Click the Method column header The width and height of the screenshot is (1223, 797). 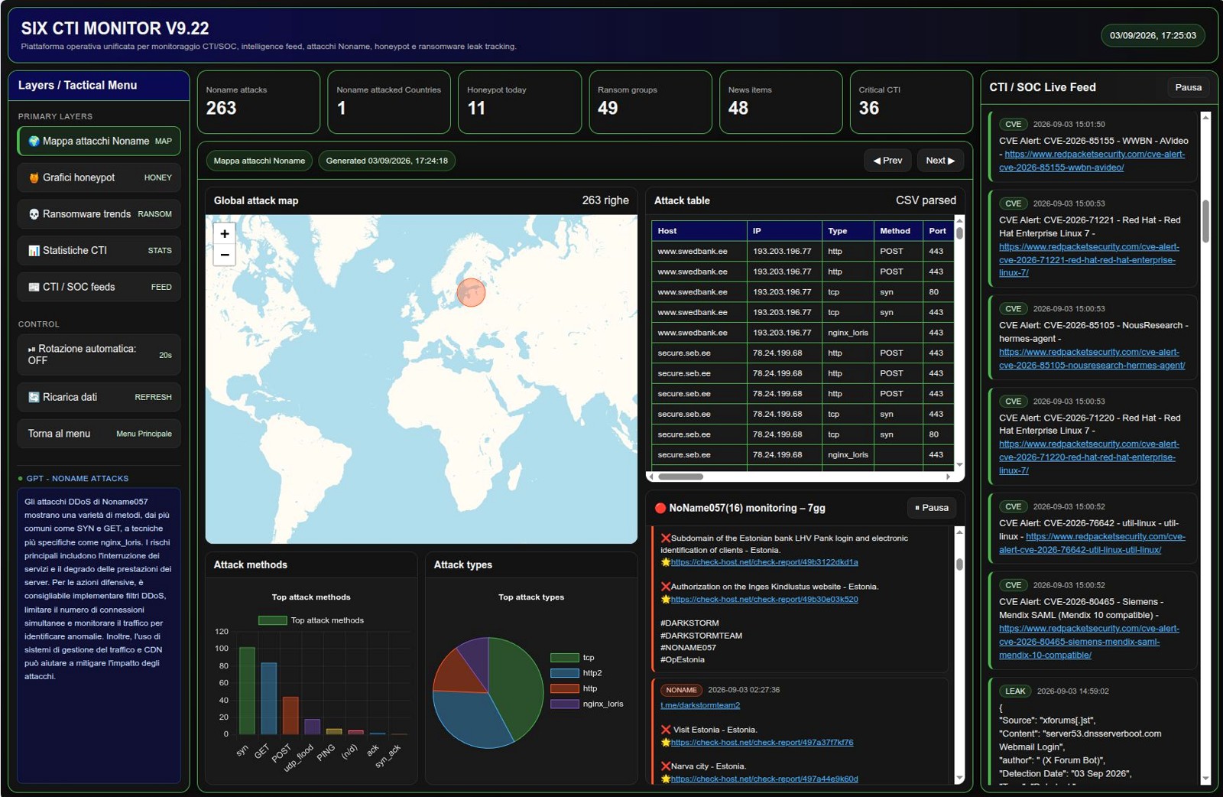898,231
